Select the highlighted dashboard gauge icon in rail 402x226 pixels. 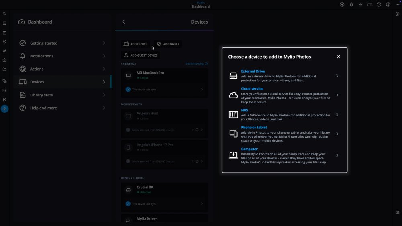[4, 109]
